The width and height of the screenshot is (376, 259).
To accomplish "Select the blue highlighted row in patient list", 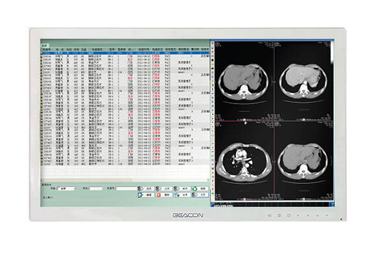I will point(125,52).
